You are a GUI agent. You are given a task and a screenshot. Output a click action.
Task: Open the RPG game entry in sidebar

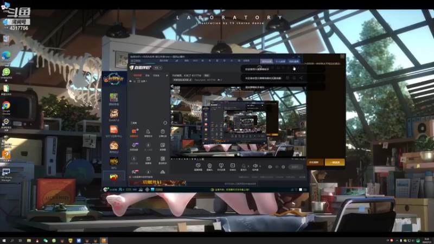pos(114,163)
